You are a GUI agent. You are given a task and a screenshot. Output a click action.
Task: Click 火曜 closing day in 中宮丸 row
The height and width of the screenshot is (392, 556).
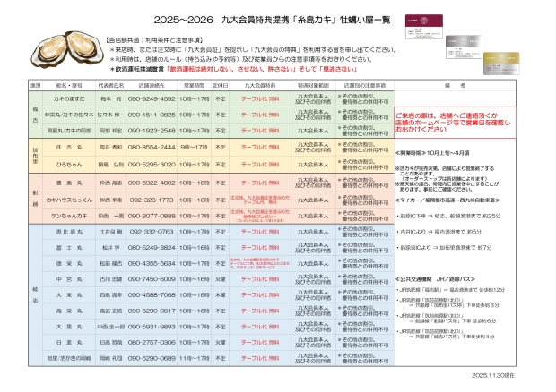(x=221, y=279)
